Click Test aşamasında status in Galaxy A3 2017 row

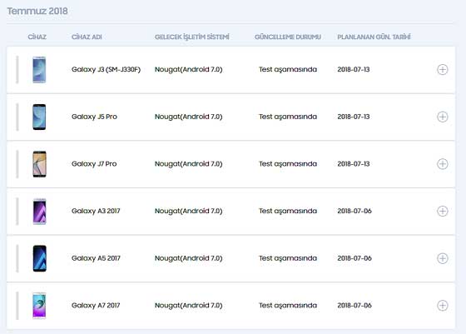tap(288, 211)
